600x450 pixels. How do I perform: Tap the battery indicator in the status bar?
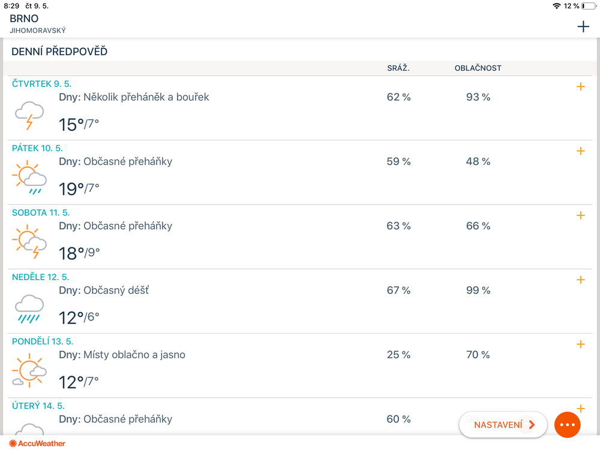(x=589, y=6)
